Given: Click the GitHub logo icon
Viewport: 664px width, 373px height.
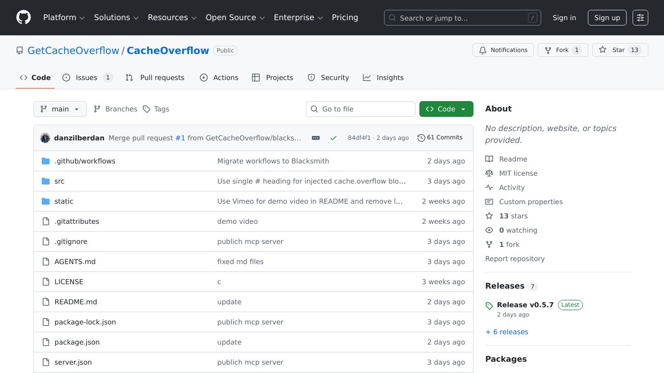Looking at the screenshot, I should click(24, 18).
